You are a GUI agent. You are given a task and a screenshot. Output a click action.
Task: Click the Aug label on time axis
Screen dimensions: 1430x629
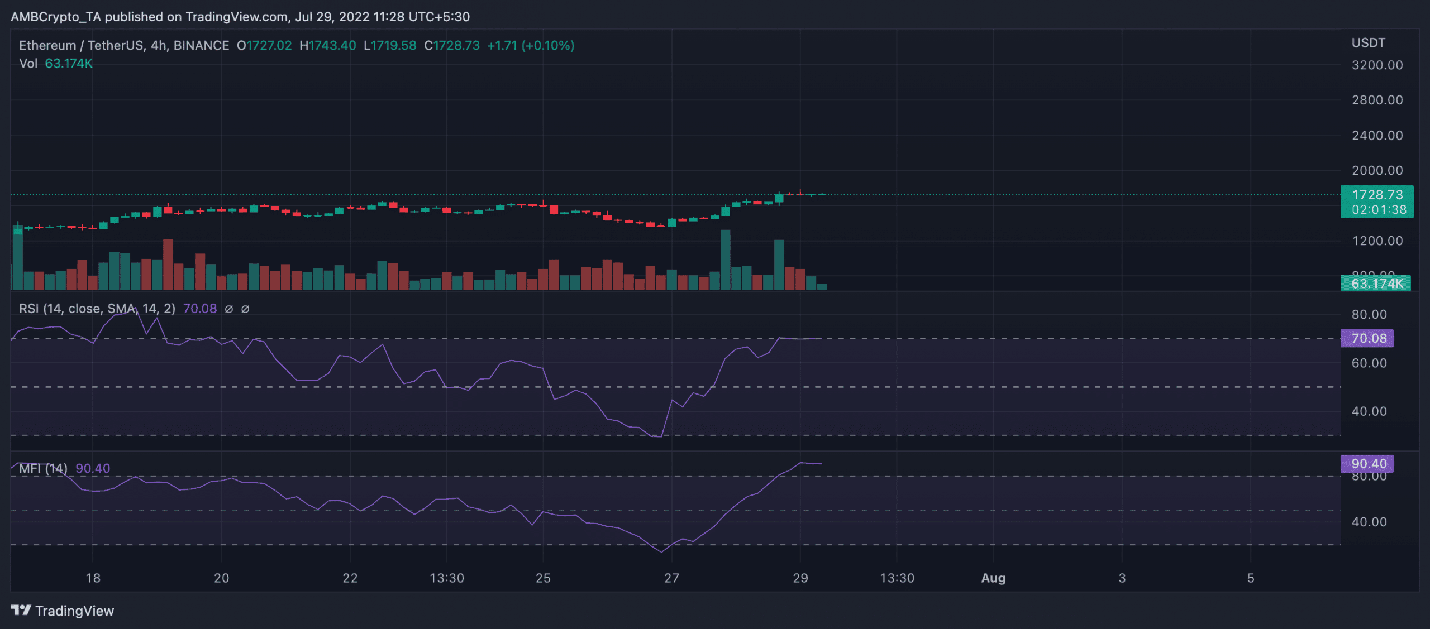tap(993, 578)
